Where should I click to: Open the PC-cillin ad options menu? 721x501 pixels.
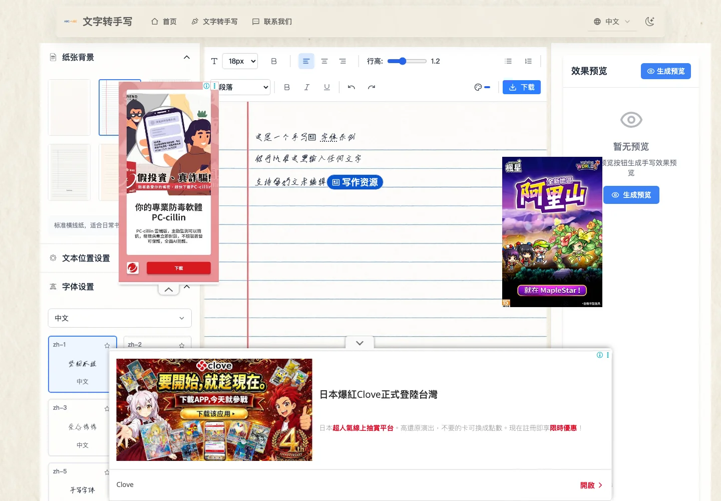[215, 86]
